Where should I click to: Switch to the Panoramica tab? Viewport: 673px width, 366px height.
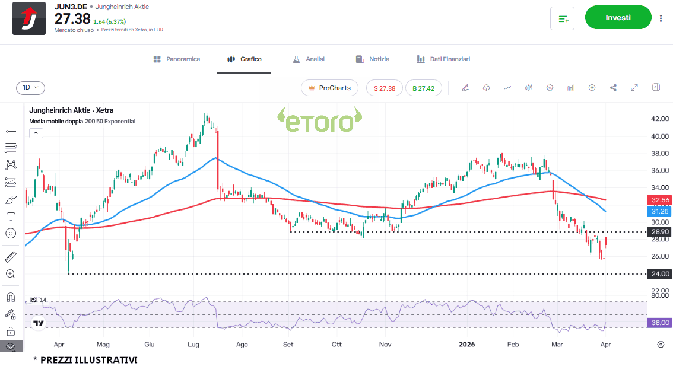click(176, 59)
